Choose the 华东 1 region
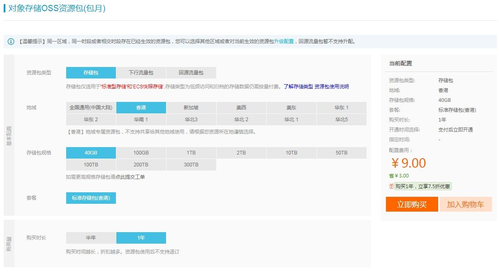Screen dimensions: 499x272 tap(342, 108)
